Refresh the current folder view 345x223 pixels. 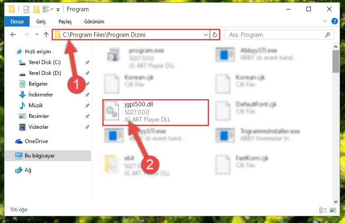coord(215,35)
